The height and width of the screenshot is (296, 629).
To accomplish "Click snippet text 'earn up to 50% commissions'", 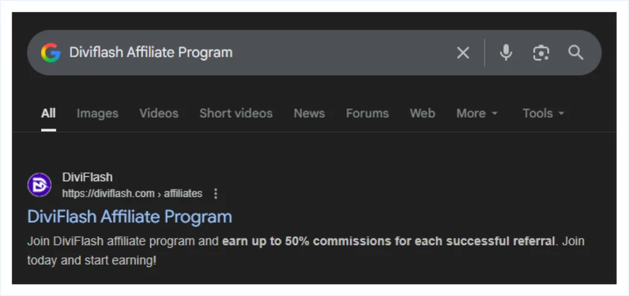I will pyautogui.click(x=307, y=241).
